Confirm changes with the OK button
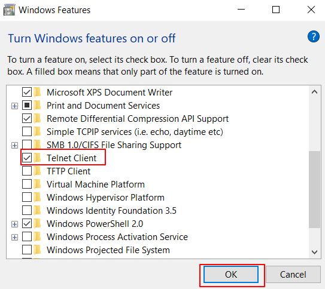 click(x=231, y=274)
